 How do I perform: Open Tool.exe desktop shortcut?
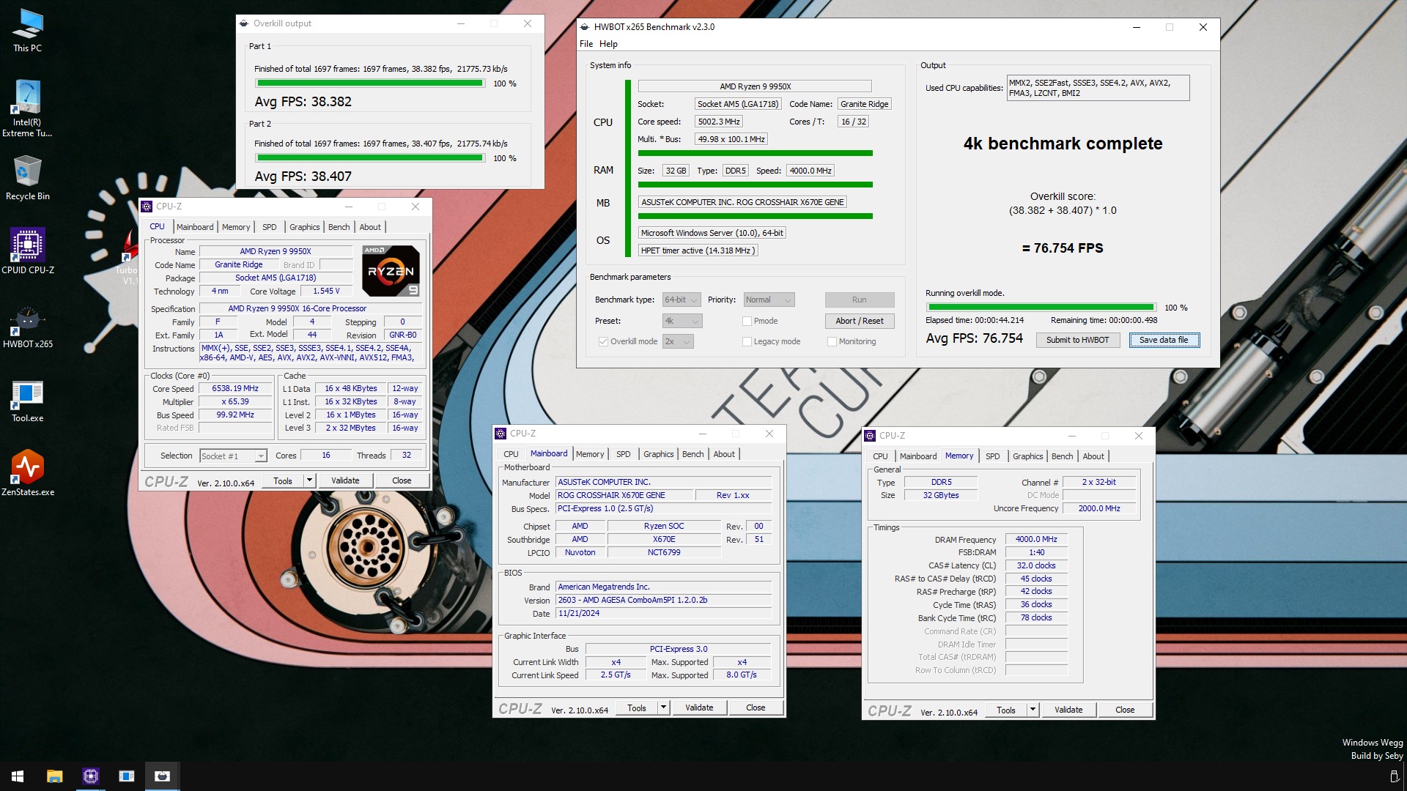(28, 401)
